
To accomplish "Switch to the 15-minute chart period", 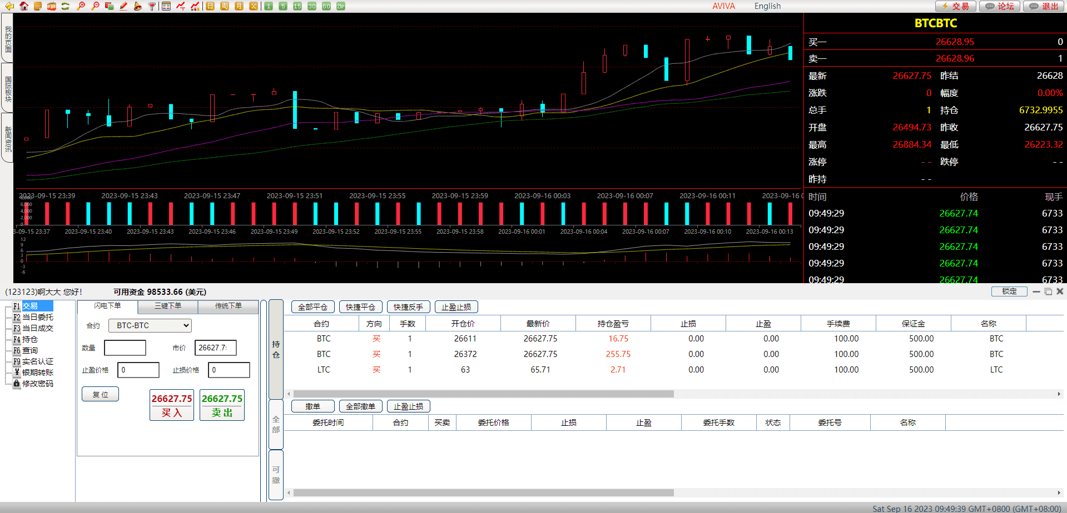I will [297, 6].
